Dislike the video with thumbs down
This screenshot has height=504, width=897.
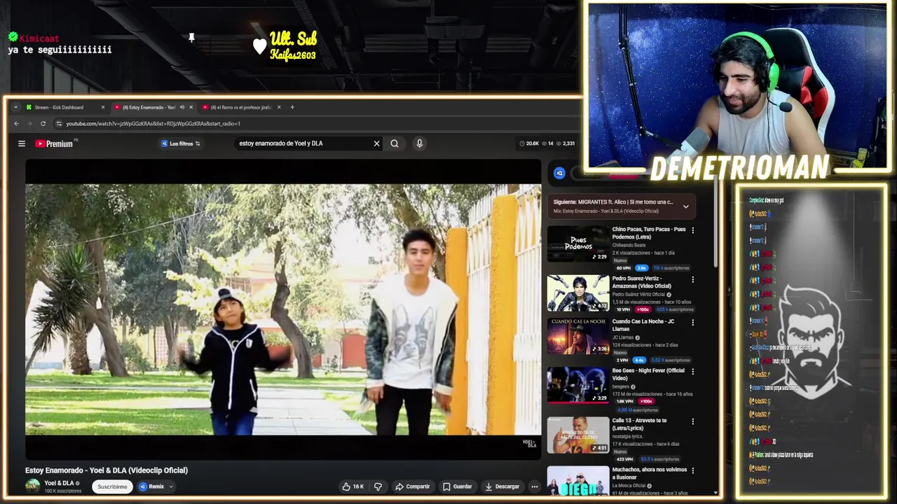pyautogui.click(x=378, y=486)
